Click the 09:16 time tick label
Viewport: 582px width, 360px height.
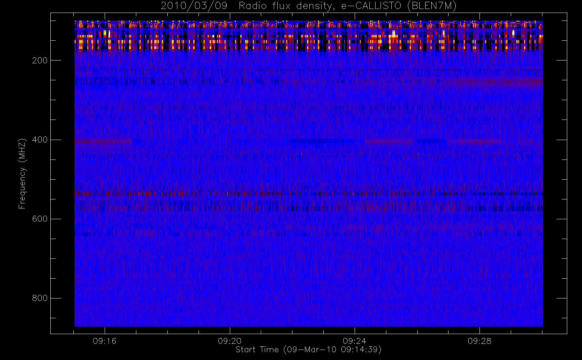105,341
